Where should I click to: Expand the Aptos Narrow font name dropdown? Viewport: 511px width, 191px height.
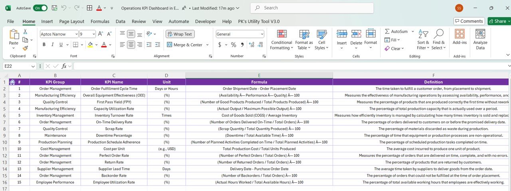coord(75,34)
